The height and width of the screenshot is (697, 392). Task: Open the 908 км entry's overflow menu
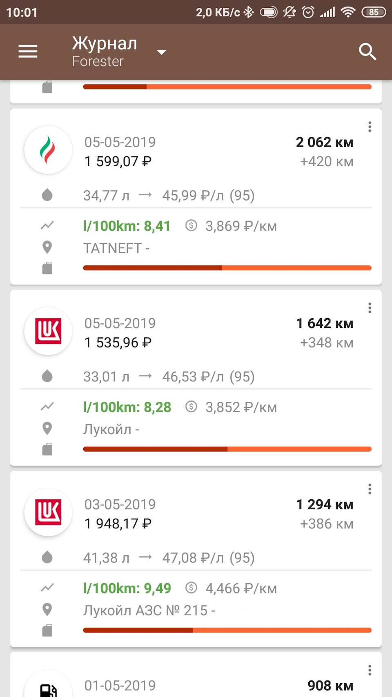tap(370, 670)
